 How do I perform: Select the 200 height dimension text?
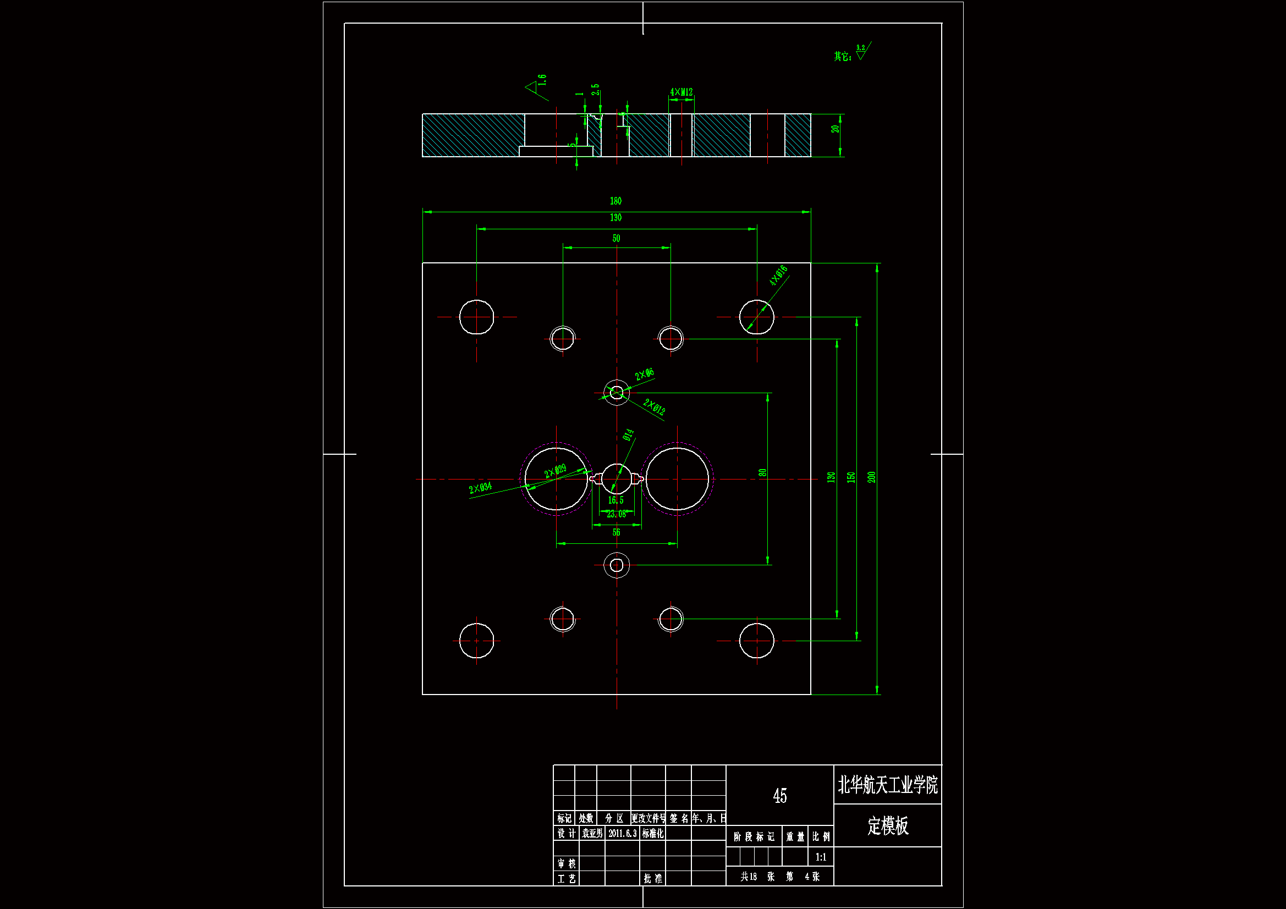[x=871, y=477]
